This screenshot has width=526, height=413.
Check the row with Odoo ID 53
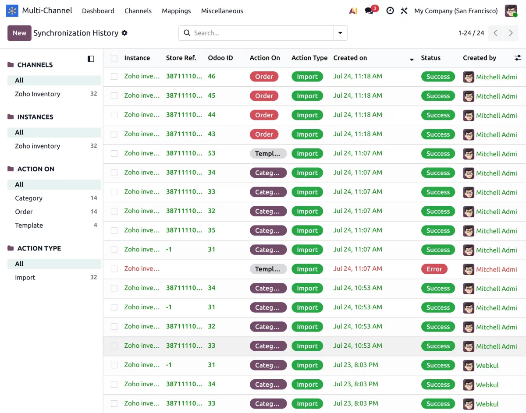[x=114, y=154]
